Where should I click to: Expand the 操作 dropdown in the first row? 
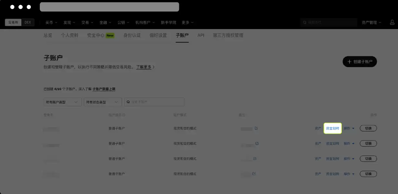tap(349, 128)
